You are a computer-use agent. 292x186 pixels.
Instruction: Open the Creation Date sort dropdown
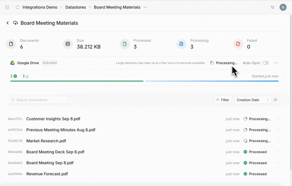(x=252, y=100)
